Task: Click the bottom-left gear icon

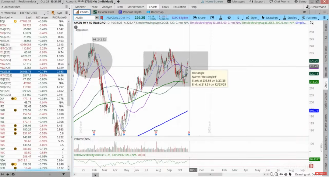Action: tap(13, 174)
